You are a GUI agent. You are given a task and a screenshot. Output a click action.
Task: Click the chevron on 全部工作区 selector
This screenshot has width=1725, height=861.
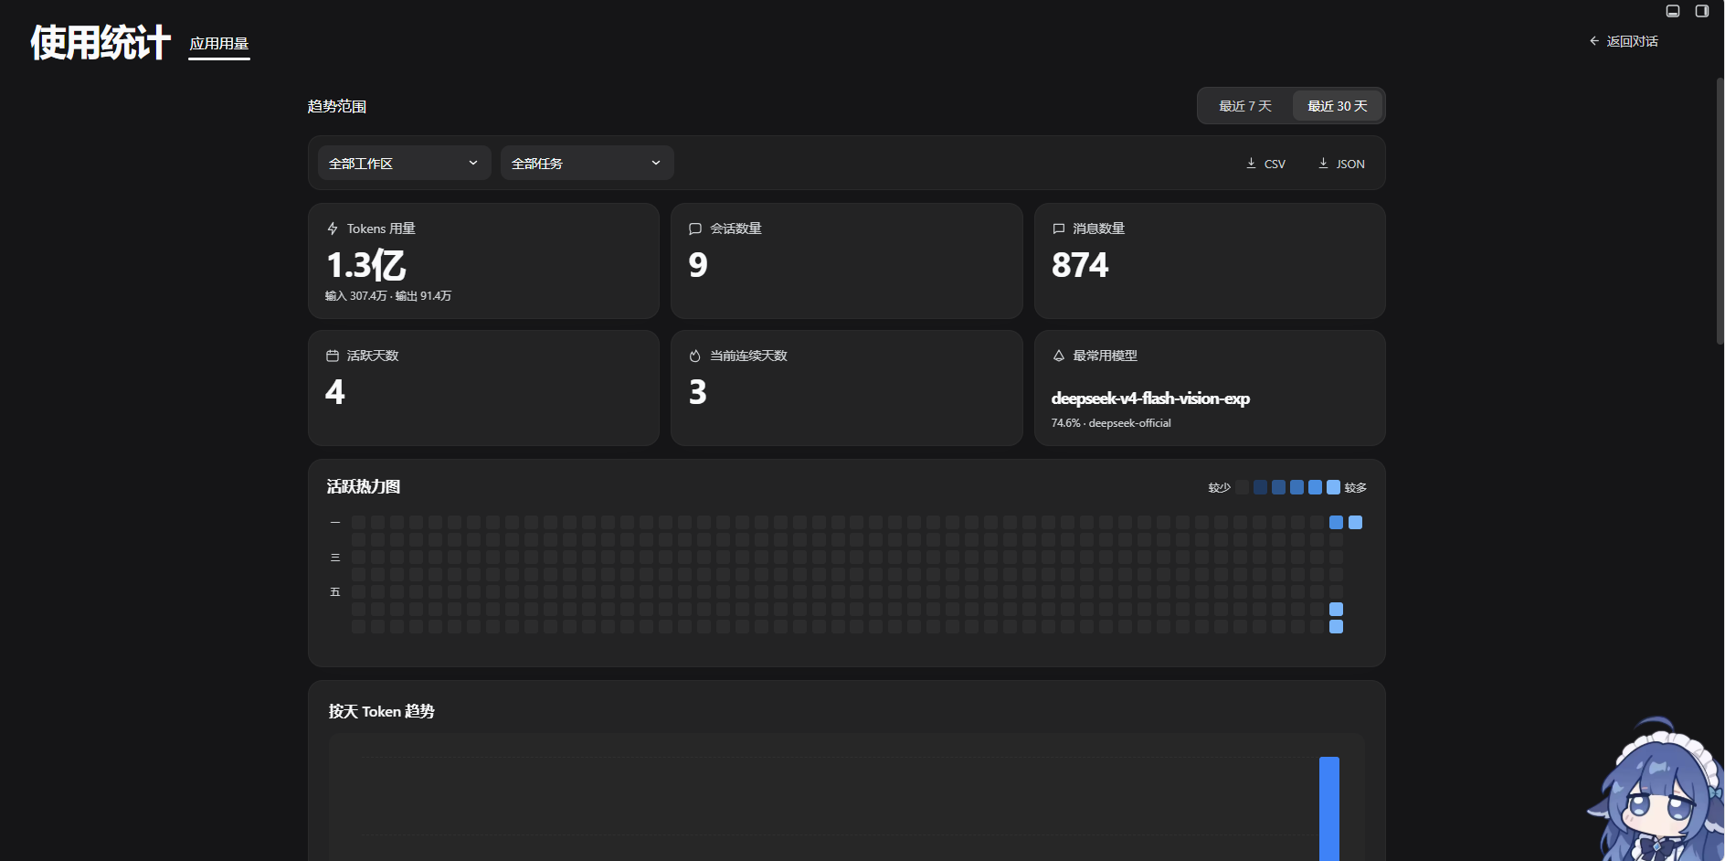tap(473, 163)
